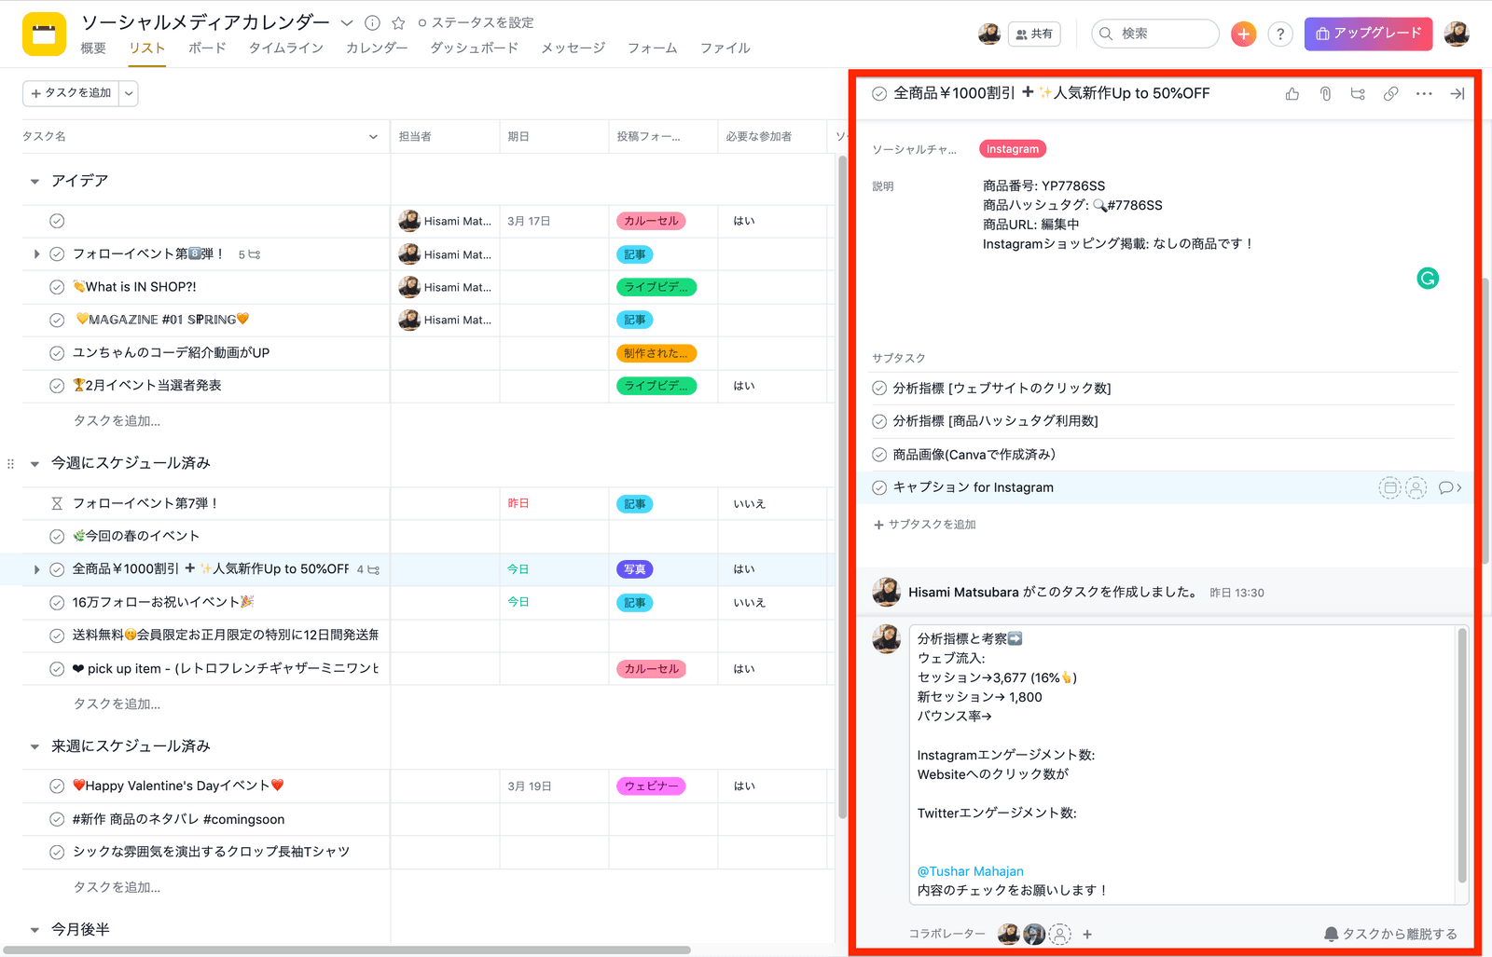Close task details pane with arrow icon

(x=1457, y=94)
